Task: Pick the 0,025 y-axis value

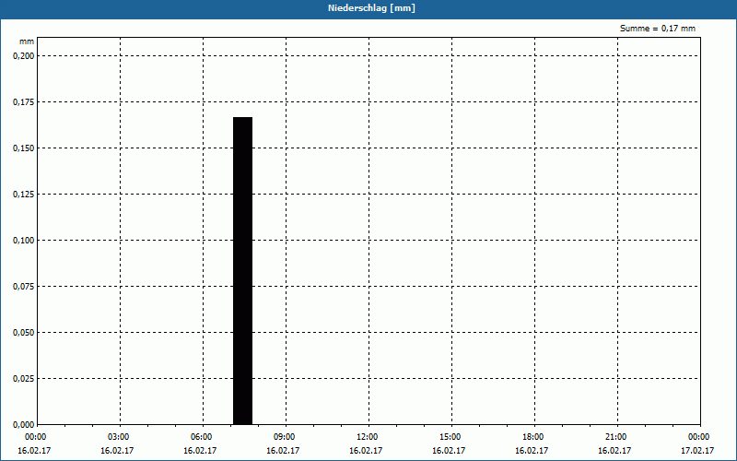Action: [x=24, y=379]
